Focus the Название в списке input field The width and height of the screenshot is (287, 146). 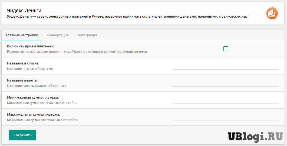pos(226,66)
